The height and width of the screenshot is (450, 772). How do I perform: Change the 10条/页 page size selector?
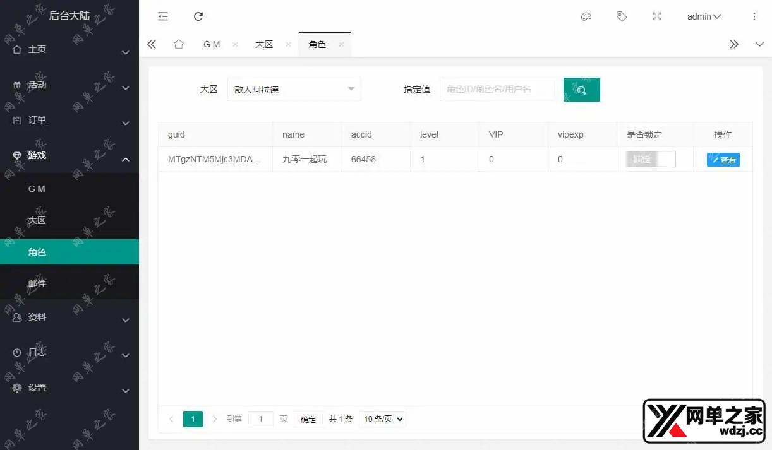[382, 419]
